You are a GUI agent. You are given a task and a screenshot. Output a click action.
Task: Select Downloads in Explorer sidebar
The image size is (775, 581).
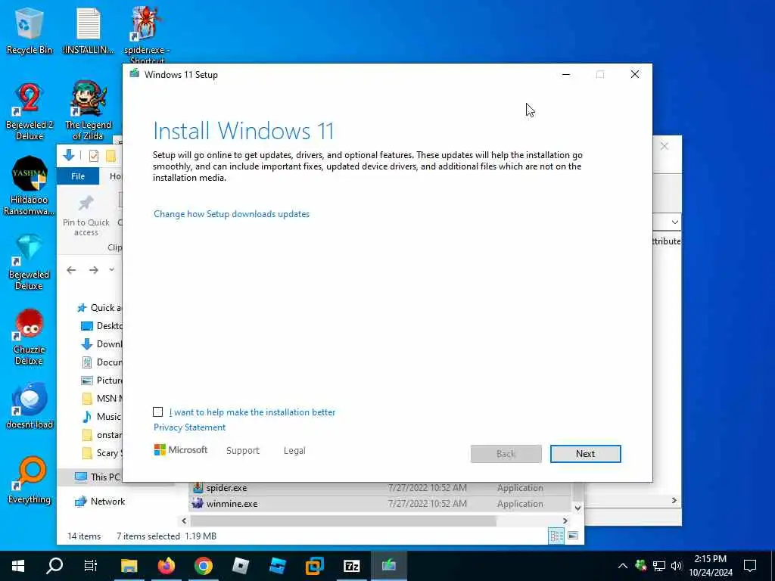tap(101, 344)
